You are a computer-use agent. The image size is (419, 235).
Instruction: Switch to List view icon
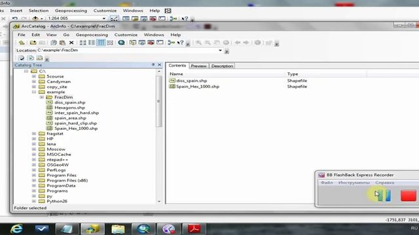click(92, 42)
